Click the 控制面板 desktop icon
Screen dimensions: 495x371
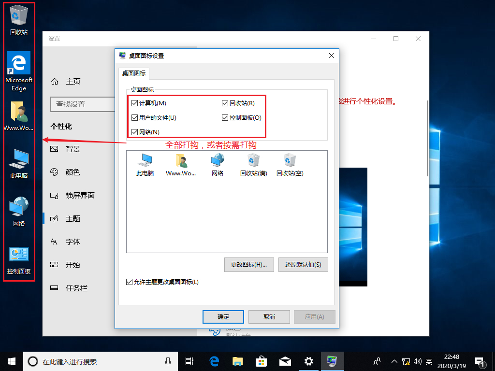pos(19,261)
